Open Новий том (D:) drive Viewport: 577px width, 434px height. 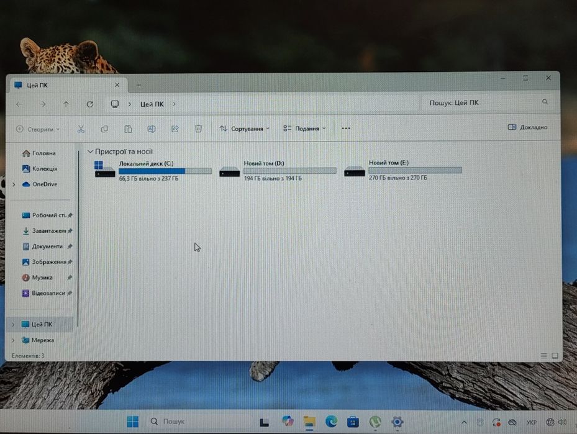(x=278, y=171)
